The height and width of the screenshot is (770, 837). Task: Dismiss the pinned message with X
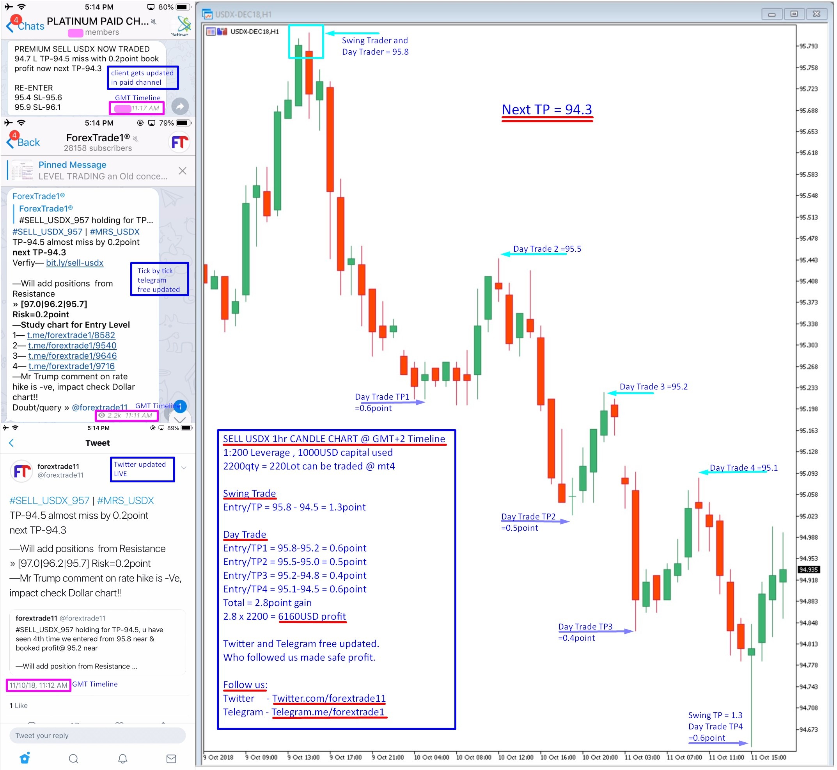pos(183,171)
